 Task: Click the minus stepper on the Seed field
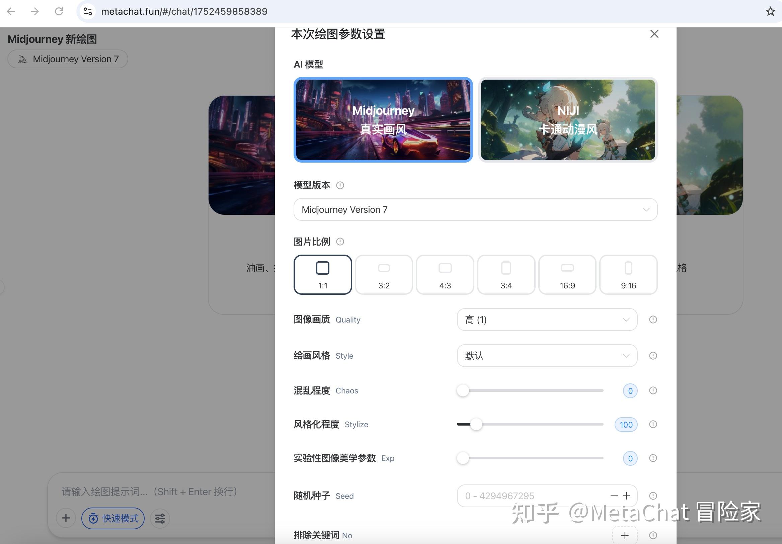point(614,496)
